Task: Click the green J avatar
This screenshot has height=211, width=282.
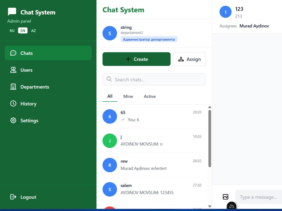Action: coord(110,141)
